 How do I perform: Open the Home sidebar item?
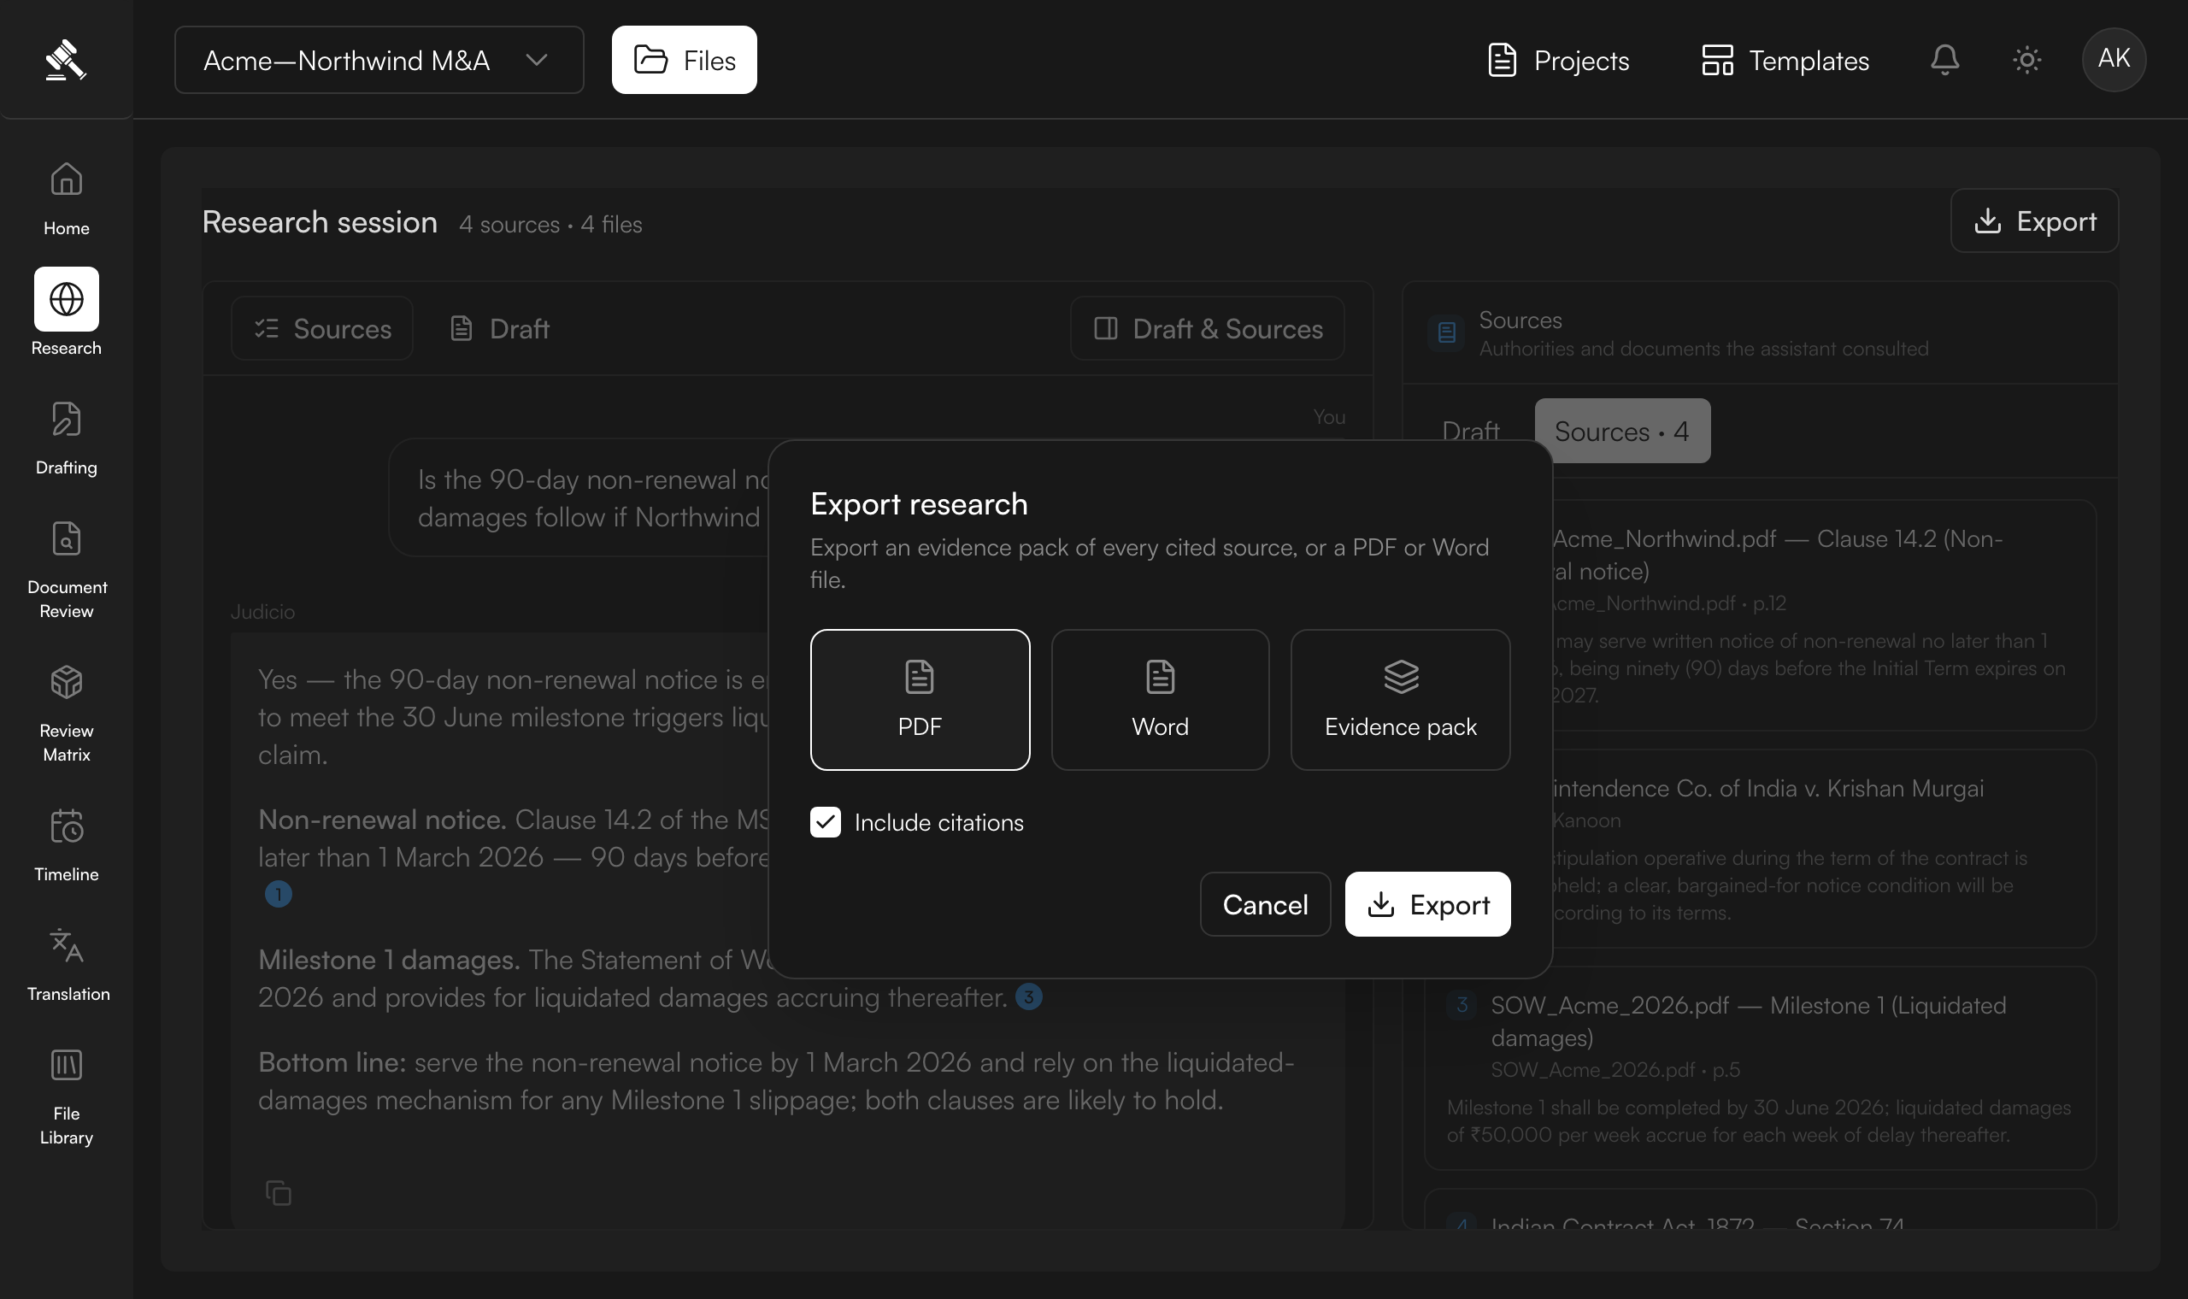(67, 199)
